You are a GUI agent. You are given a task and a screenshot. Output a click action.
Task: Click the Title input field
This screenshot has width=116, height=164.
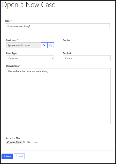57,26
